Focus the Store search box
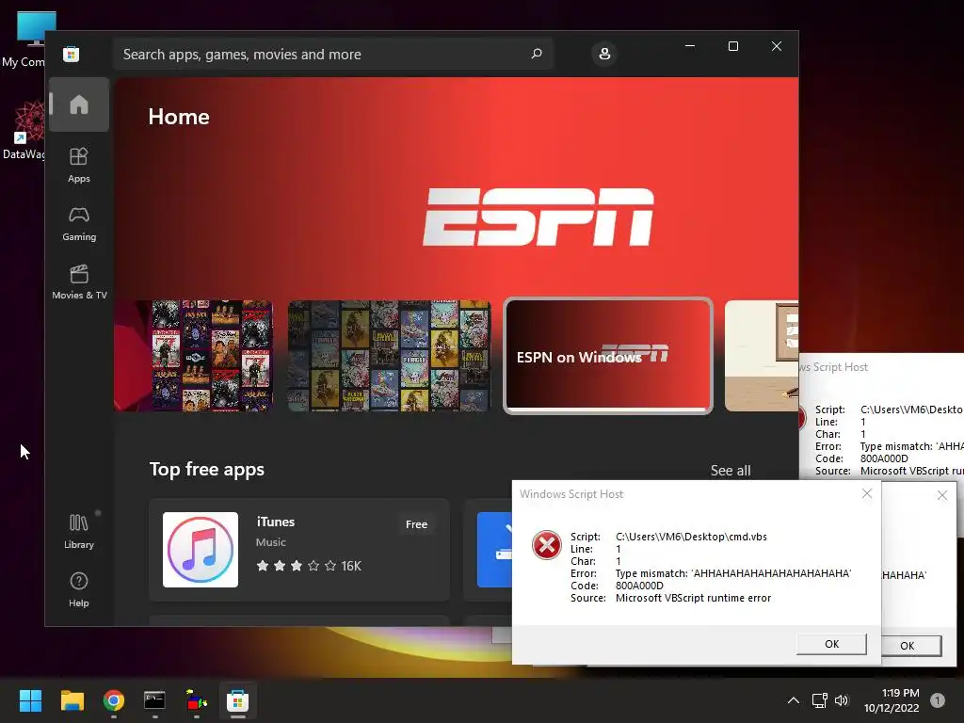 332,54
